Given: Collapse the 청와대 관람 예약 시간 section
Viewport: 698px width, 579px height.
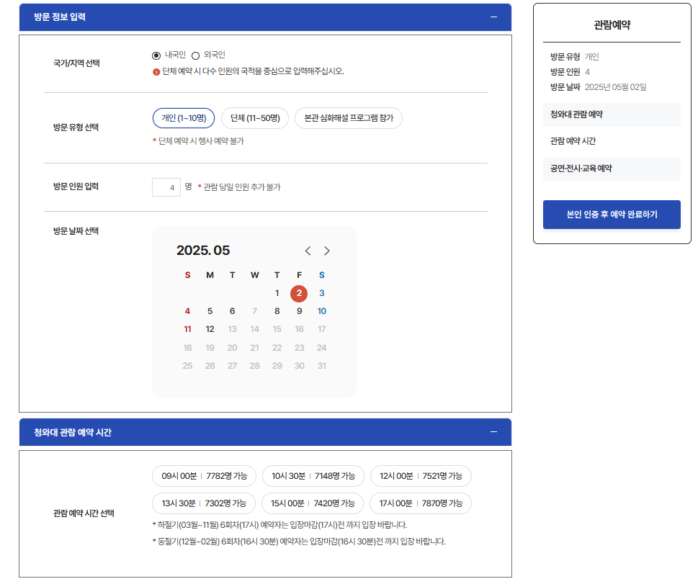Looking at the screenshot, I should tap(493, 432).
